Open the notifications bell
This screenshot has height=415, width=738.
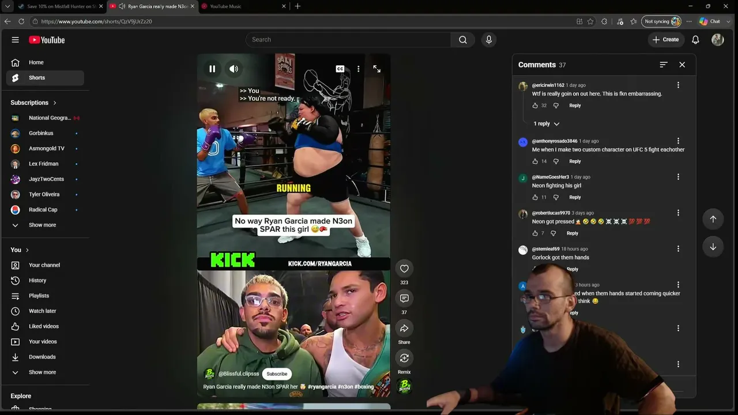pos(695,40)
